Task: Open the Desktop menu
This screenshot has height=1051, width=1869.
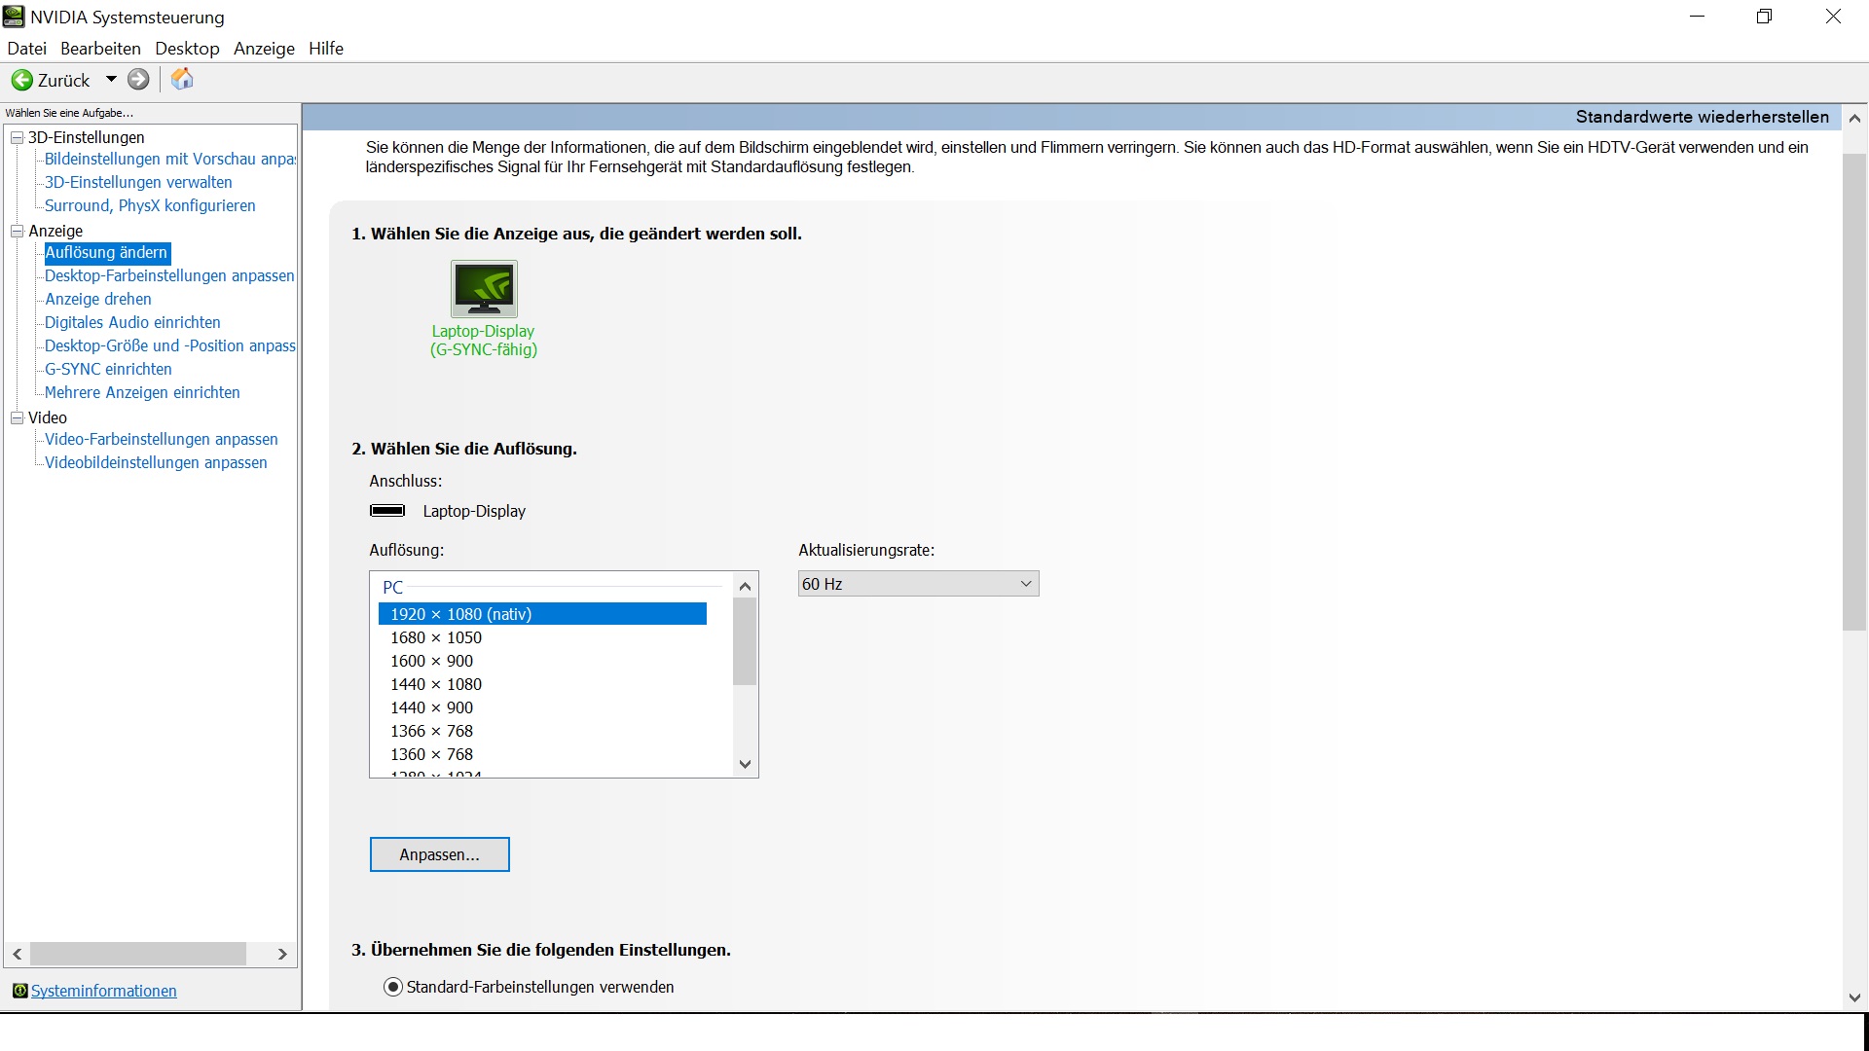Action: (x=187, y=49)
